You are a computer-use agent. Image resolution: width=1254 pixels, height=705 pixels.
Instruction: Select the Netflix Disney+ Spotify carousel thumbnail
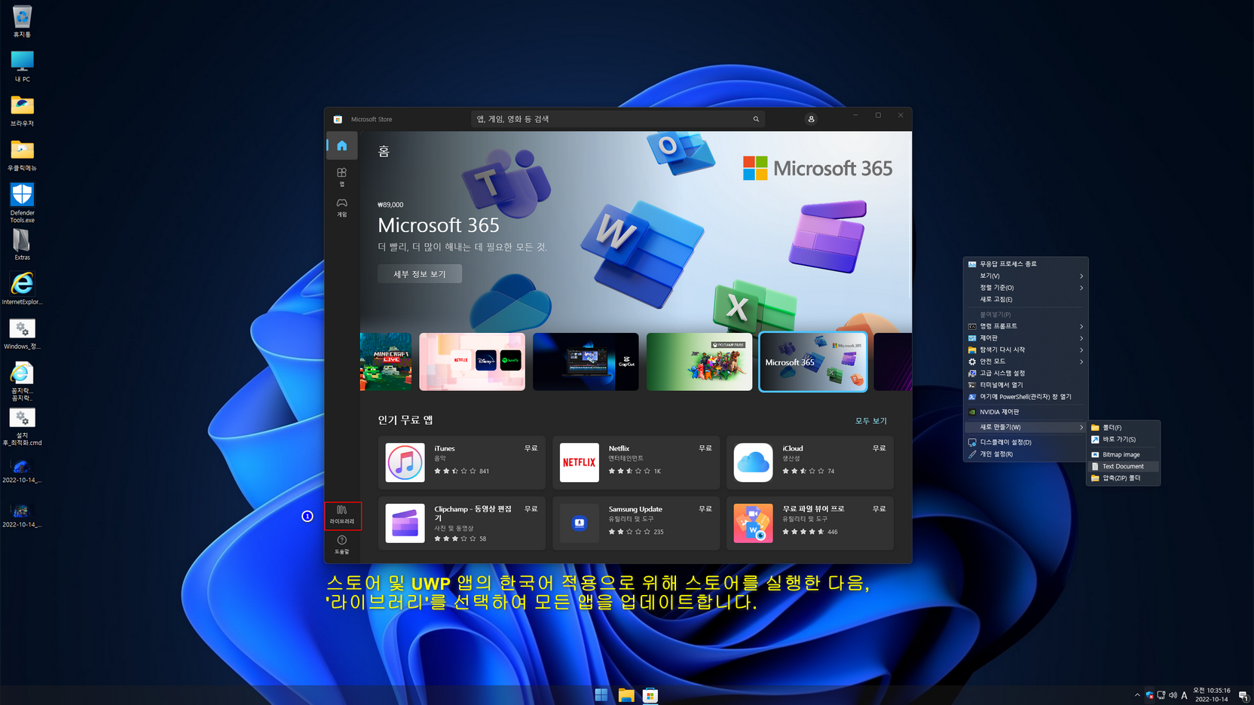pos(472,362)
